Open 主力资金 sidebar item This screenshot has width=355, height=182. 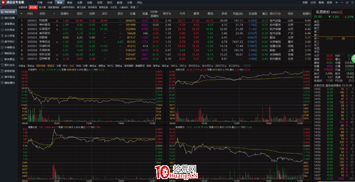(x=9, y=35)
